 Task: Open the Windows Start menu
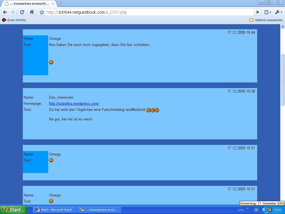click(13, 210)
